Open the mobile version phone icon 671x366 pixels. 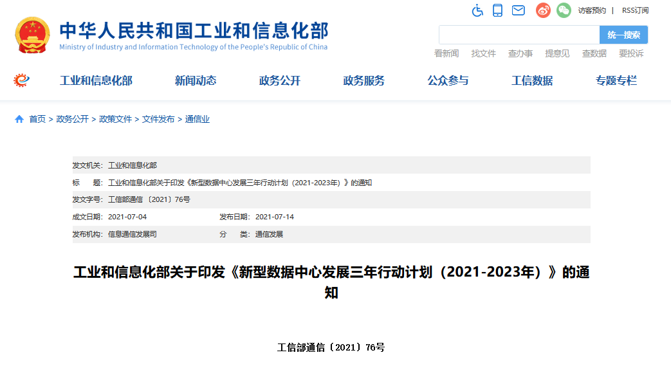pyautogui.click(x=497, y=10)
